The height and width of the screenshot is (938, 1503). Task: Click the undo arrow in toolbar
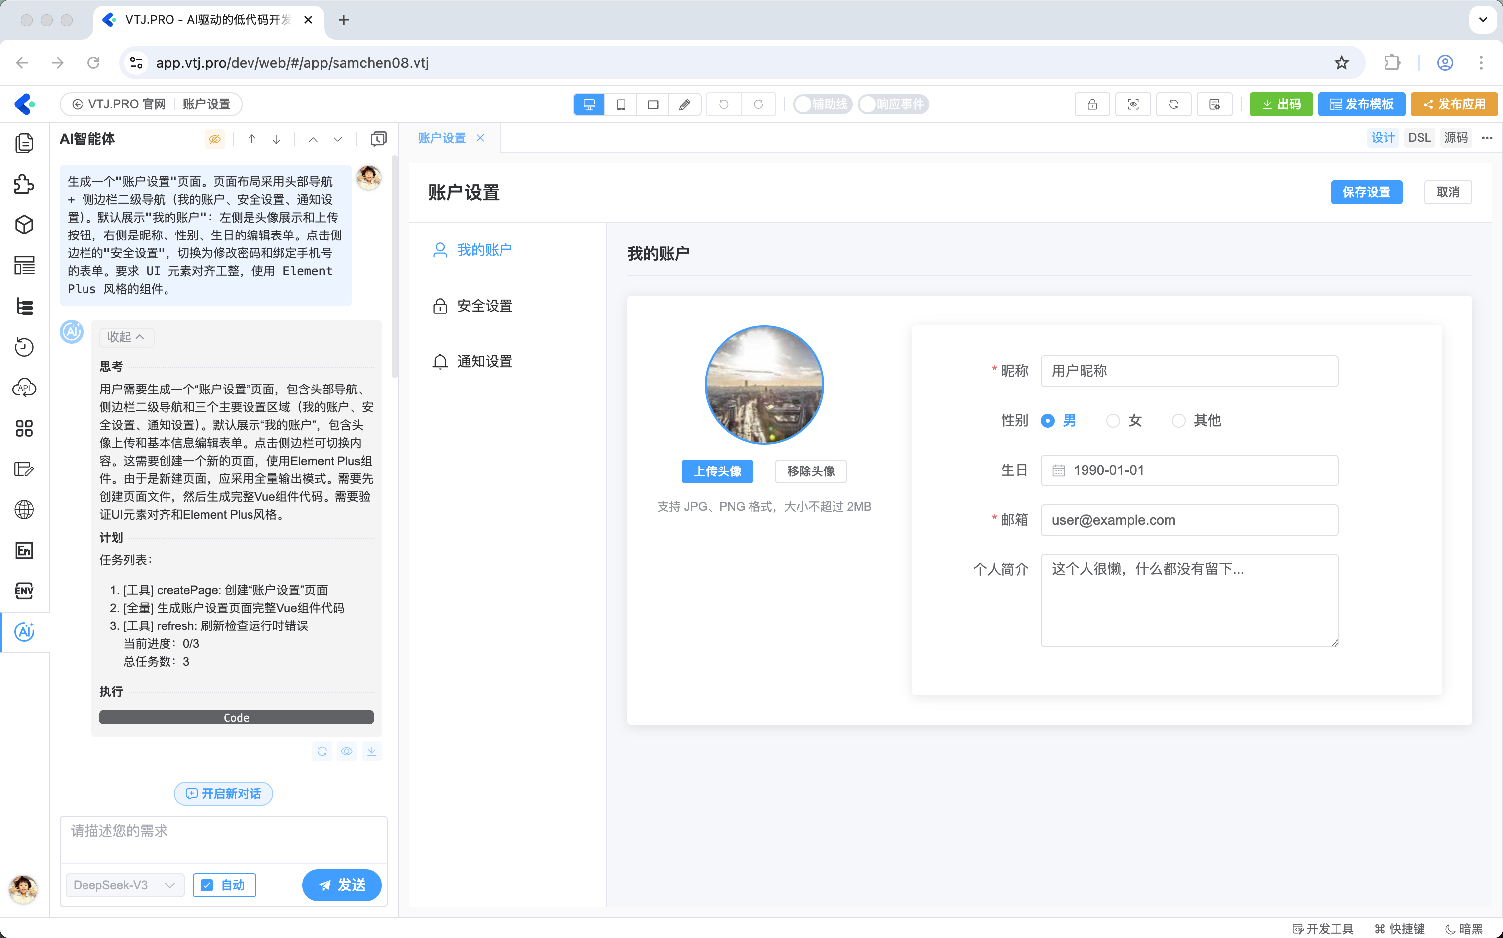click(724, 104)
